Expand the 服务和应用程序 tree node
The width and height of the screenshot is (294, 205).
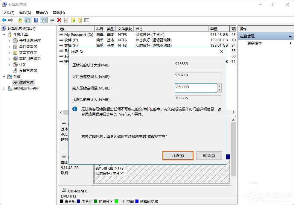3,88
